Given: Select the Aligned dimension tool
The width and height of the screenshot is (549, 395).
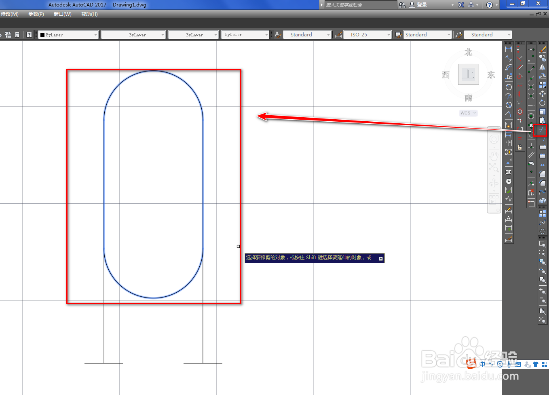Looking at the screenshot, I should point(509,58).
